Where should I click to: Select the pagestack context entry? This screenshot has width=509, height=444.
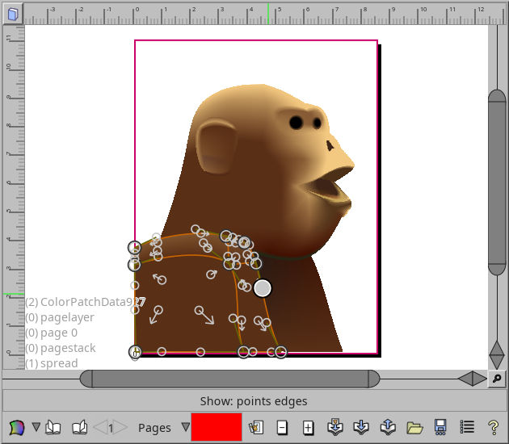click(61, 348)
